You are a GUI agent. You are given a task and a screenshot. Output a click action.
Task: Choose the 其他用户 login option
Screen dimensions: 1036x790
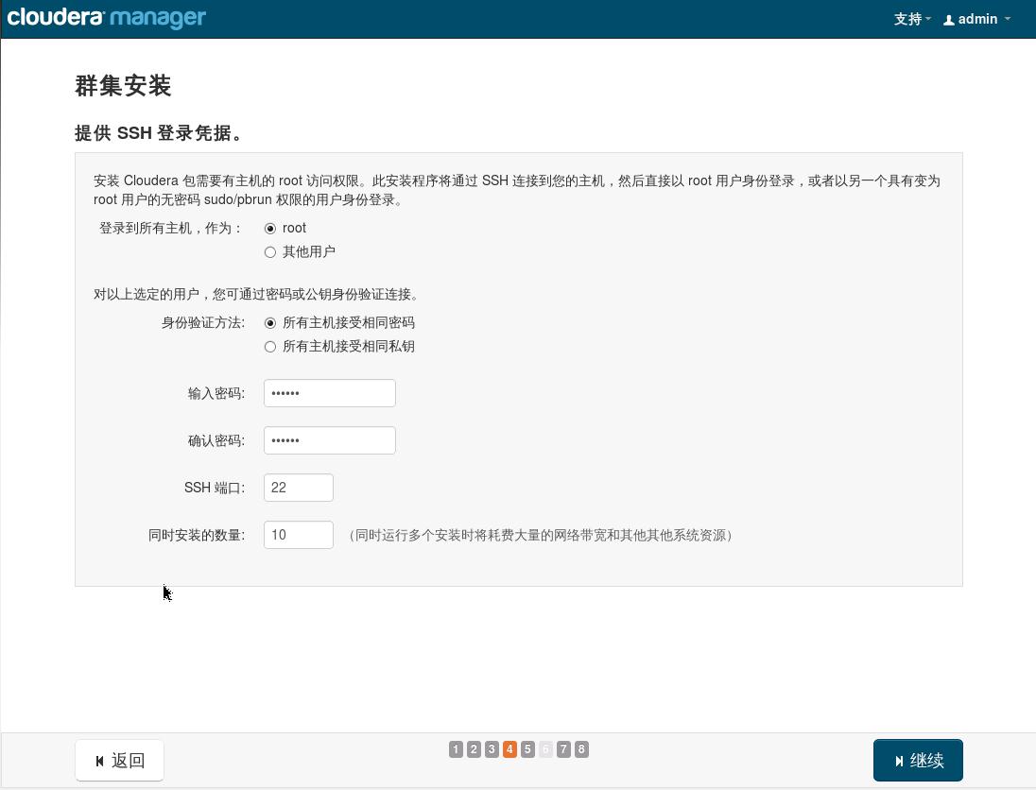click(270, 251)
